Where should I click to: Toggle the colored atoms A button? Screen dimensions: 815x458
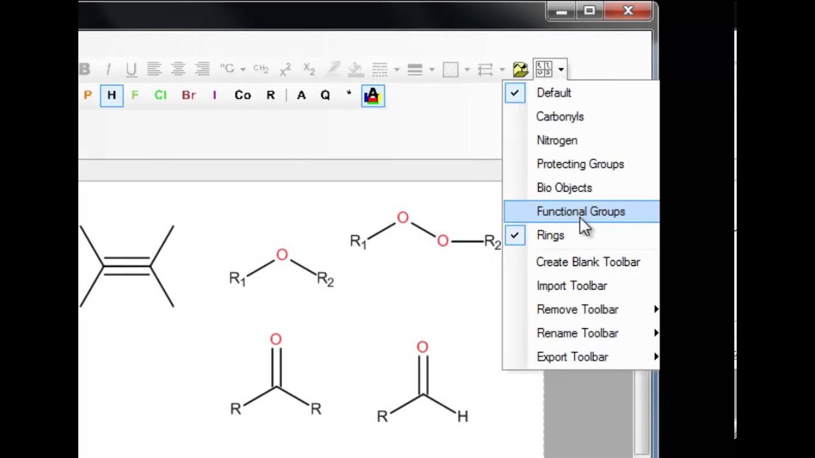click(x=372, y=95)
